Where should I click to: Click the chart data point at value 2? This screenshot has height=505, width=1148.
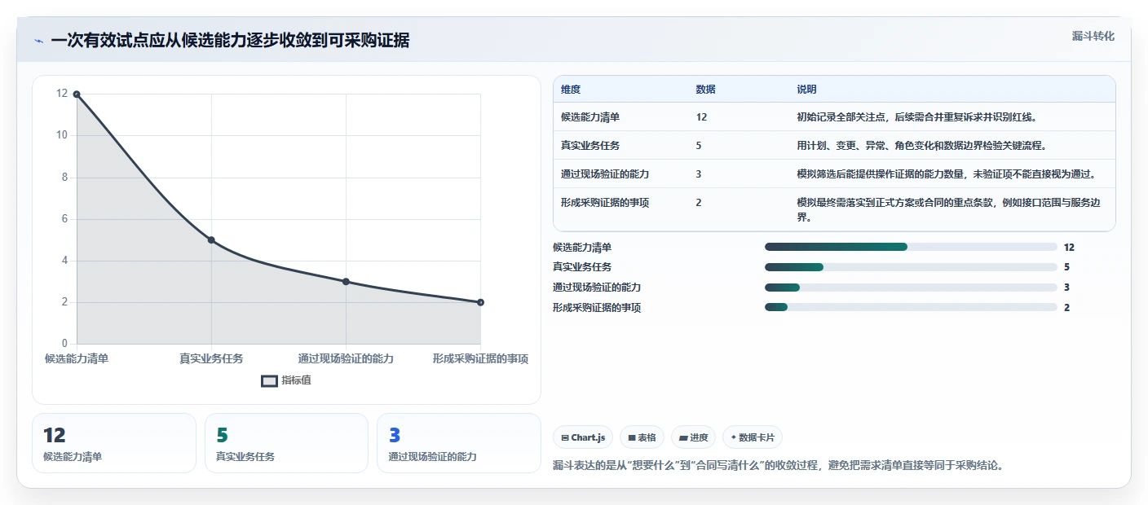[480, 302]
